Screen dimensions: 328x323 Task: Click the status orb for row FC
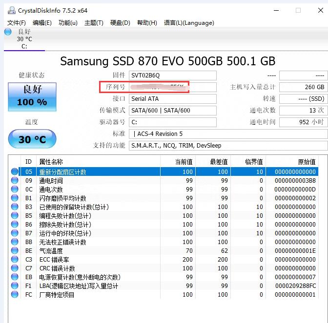(15, 294)
